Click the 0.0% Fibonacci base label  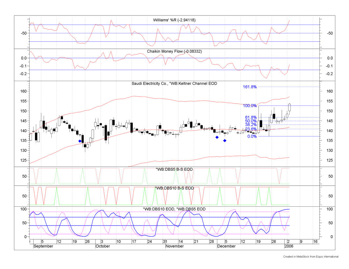(x=252, y=136)
